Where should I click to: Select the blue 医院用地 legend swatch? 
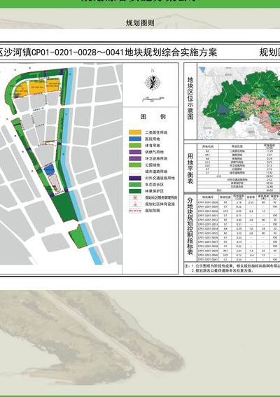(135, 139)
